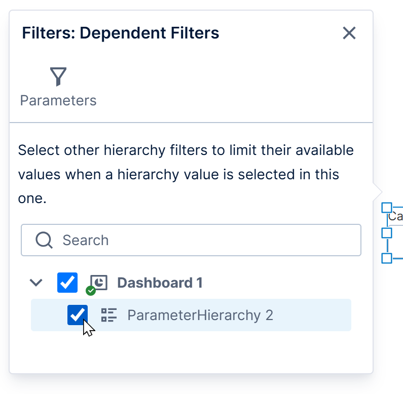
Task: Click the green checkmark badge on dashboard icon
Action: click(91, 291)
